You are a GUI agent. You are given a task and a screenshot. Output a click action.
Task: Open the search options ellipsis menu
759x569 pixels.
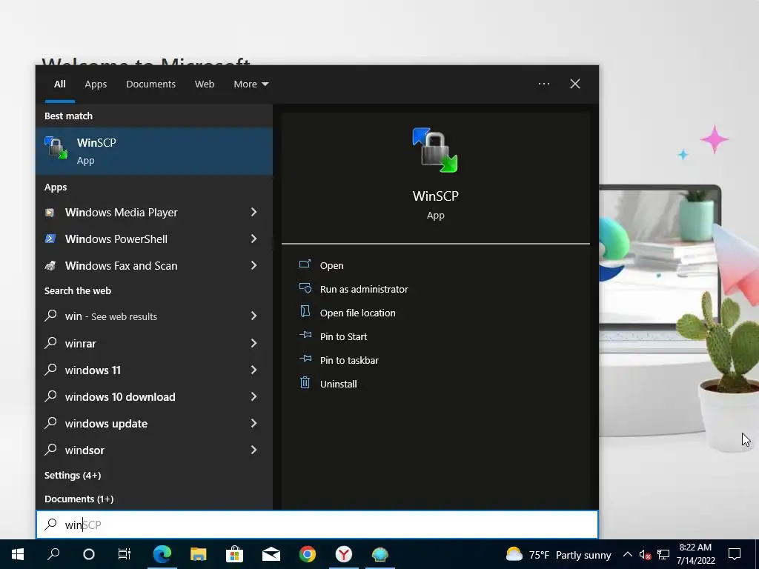pyautogui.click(x=543, y=84)
